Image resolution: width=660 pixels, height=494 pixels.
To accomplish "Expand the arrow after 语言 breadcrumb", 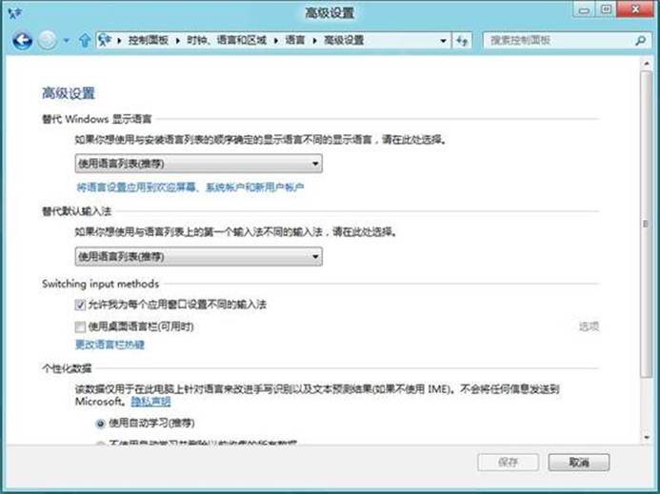I will tap(314, 41).
